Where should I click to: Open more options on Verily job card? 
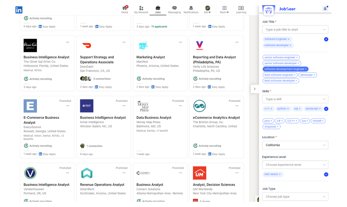pyautogui.click(x=237, y=42)
